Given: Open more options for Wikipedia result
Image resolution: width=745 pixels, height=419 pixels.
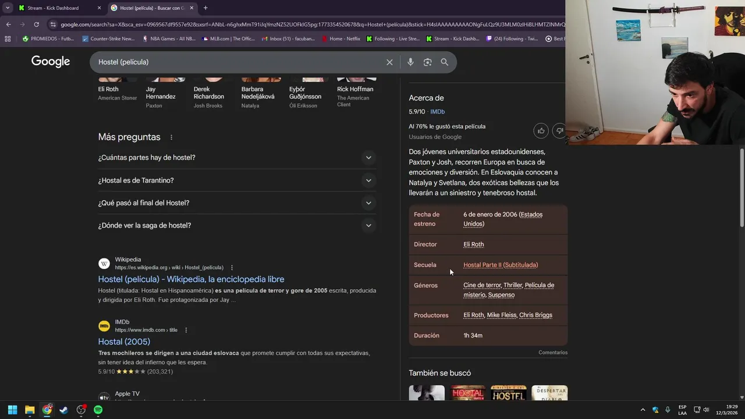Looking at the screenshot, I should [232, 268].
